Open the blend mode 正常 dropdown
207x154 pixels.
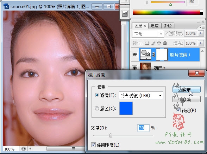tap(148, 34)
